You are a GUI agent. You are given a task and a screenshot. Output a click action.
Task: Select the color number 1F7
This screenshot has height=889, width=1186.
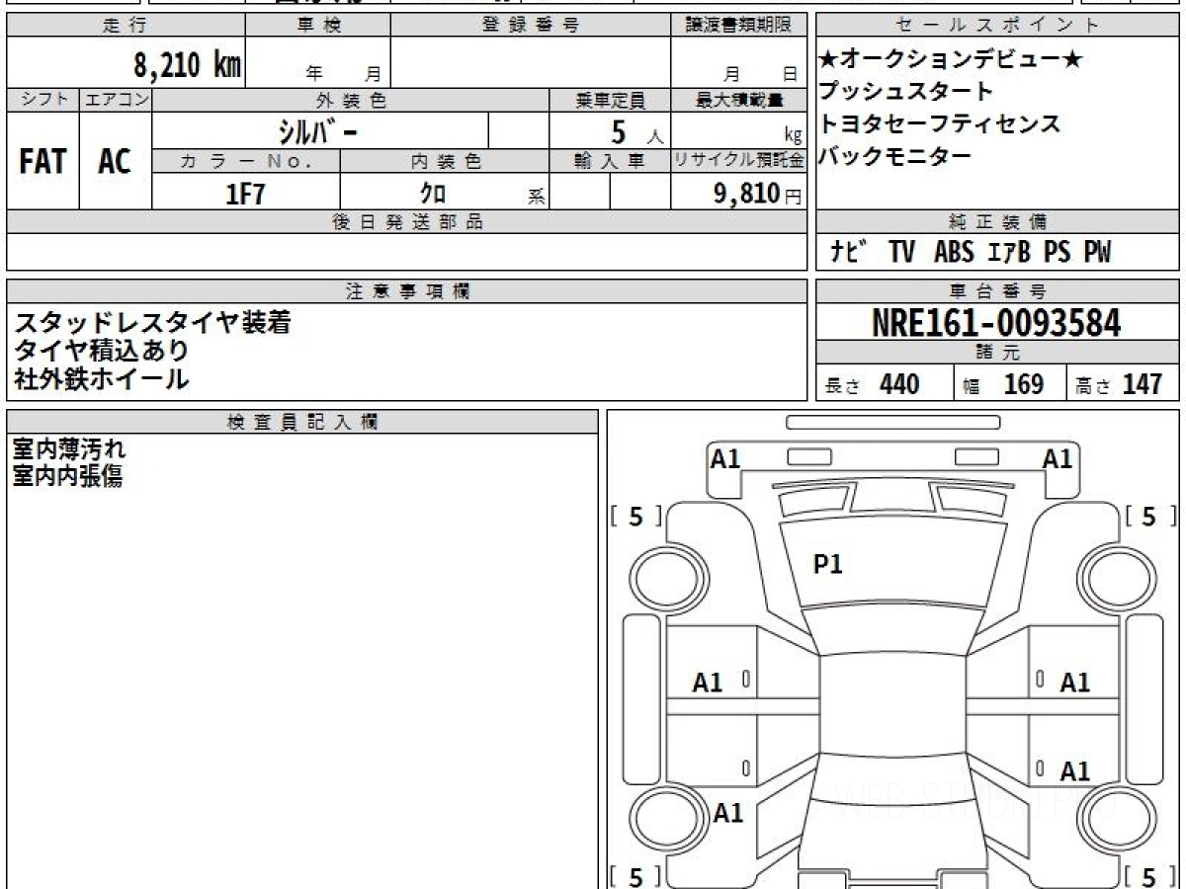[x=246, y=194]
